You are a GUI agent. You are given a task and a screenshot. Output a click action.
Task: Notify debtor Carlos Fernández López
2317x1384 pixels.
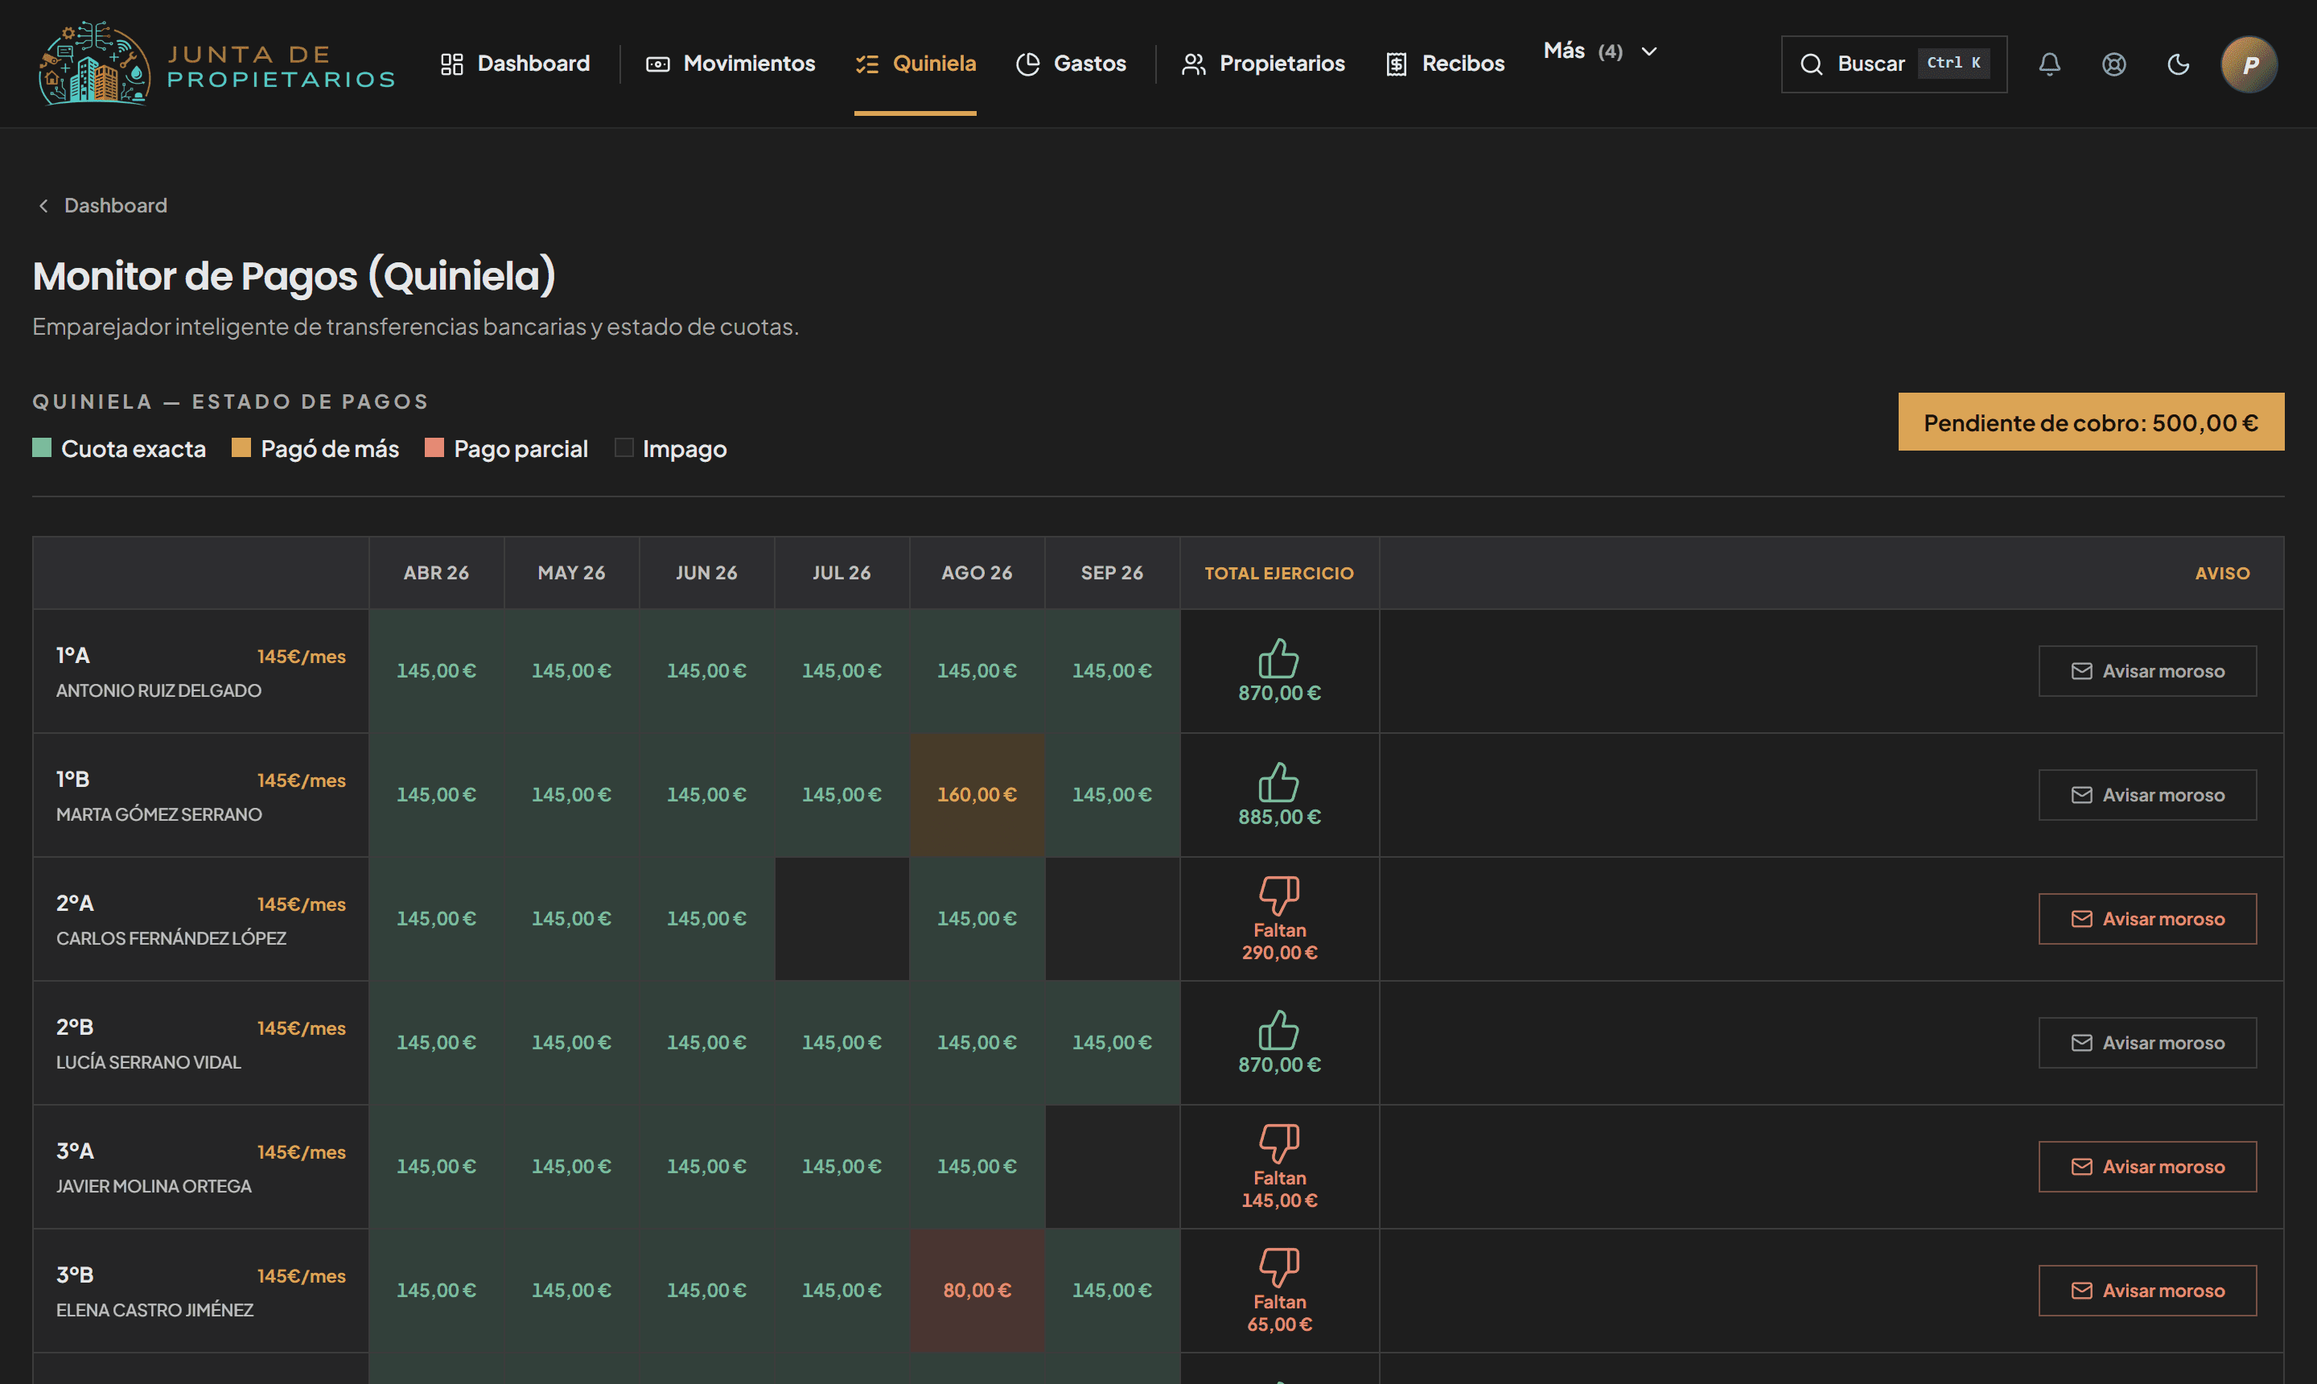[2147, 919]
